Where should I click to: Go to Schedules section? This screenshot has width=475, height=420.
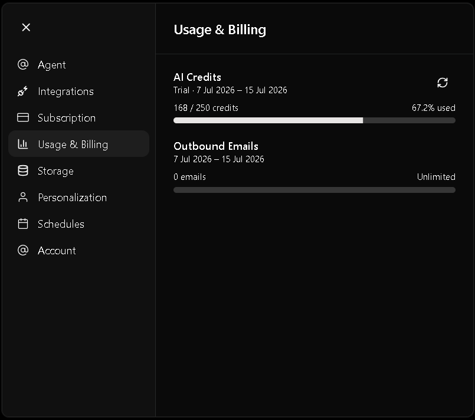[78, 224]
